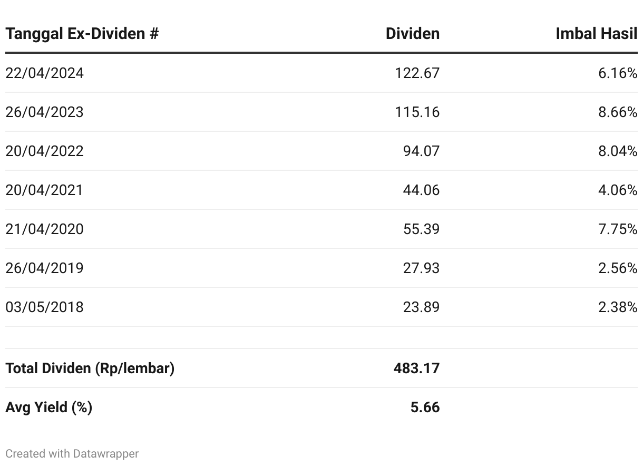Select the 26/04/2023 date cell

point(44,112)
